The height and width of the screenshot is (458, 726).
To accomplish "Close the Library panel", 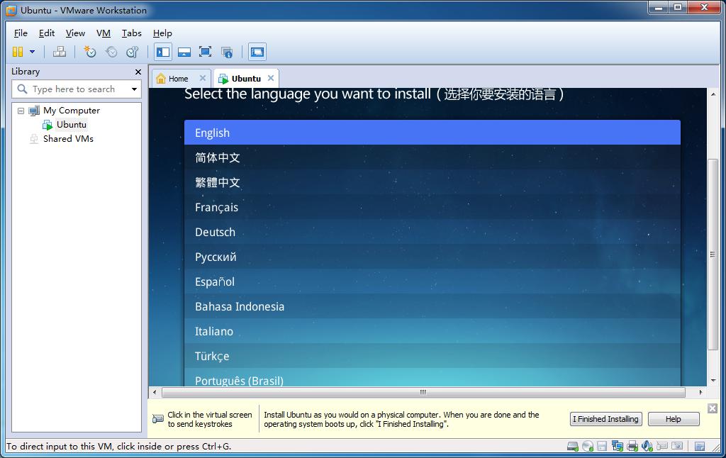I will (x=138, y=72).
